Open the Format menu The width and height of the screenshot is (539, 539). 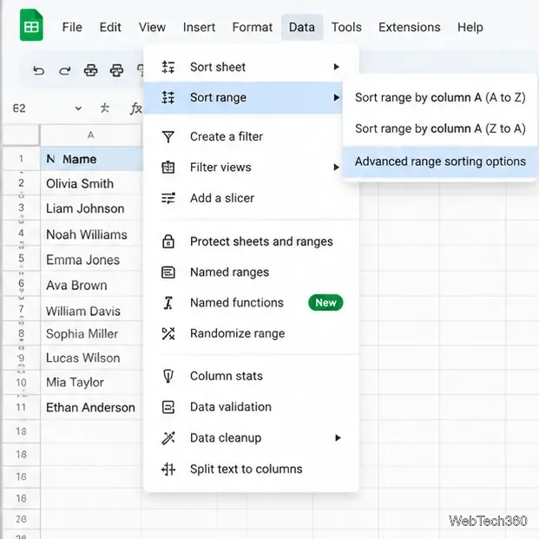click(x=253, y=27)
